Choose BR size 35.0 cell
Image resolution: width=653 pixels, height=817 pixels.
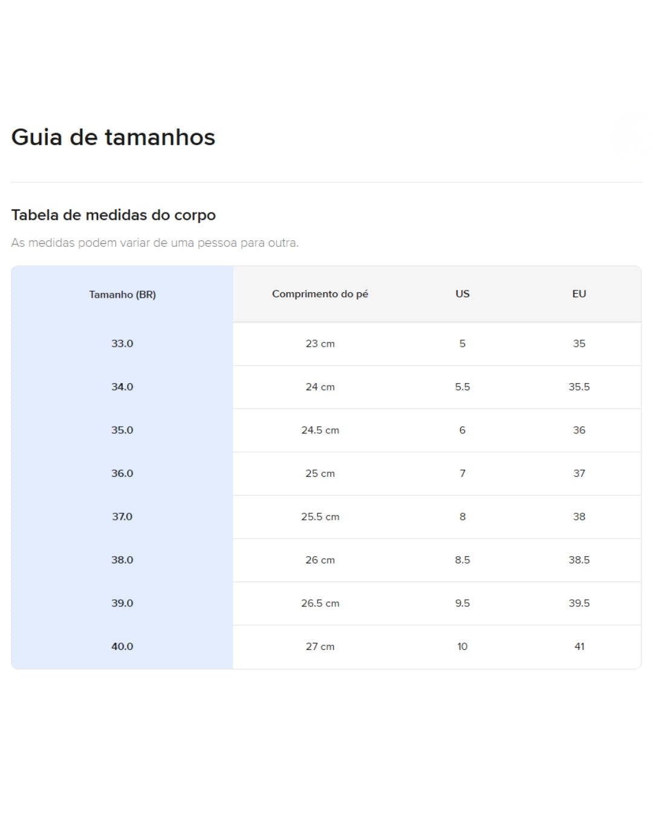(122, 430)
